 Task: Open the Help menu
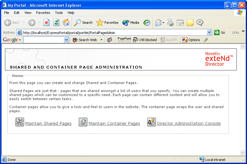click(x=71, y=13)
